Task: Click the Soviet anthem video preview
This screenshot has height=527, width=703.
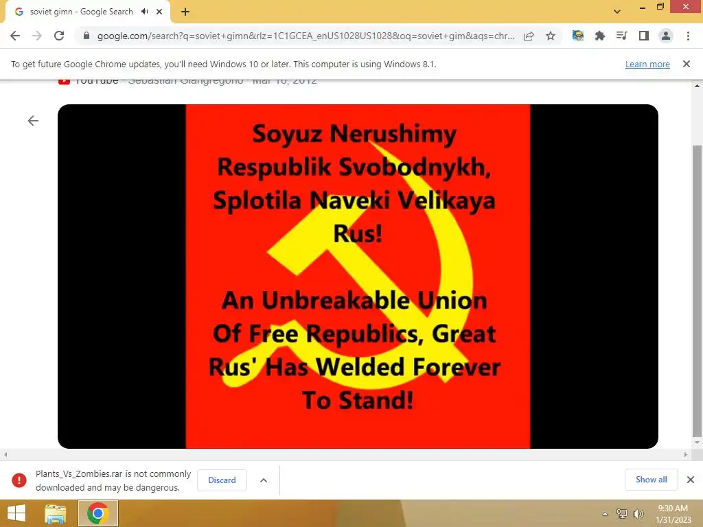Action: pyautogui.click(x=358, y=276)
